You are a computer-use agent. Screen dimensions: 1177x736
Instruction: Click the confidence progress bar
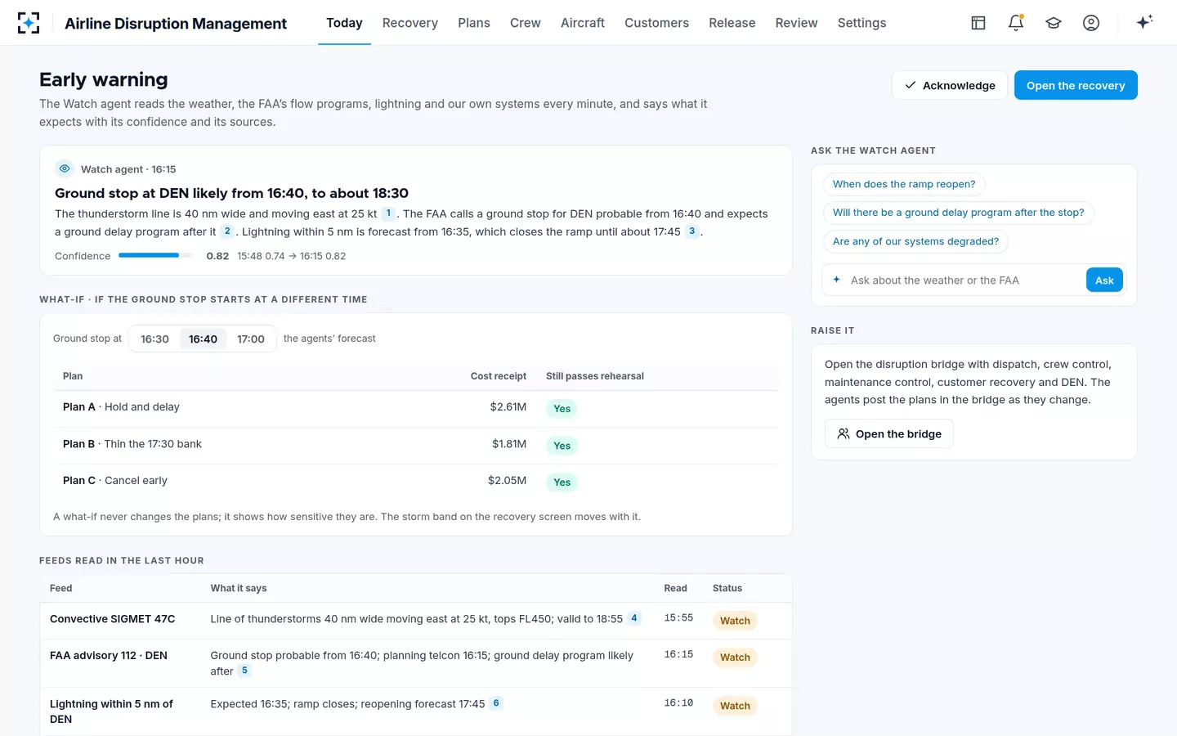pos(155,256)
